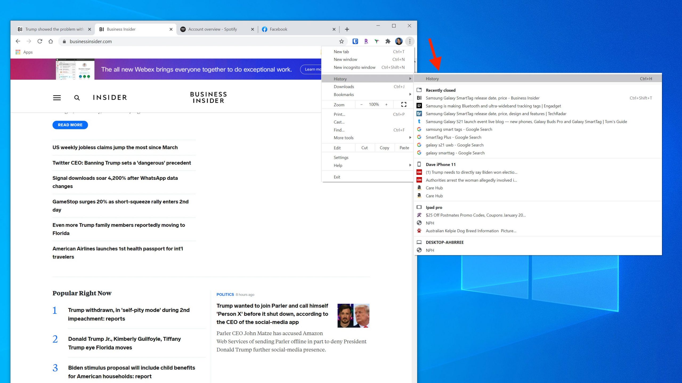Open Australian Kelpie Dog Breed Information entry
Screen dimensions: 682x383
(x=538, y=231)
